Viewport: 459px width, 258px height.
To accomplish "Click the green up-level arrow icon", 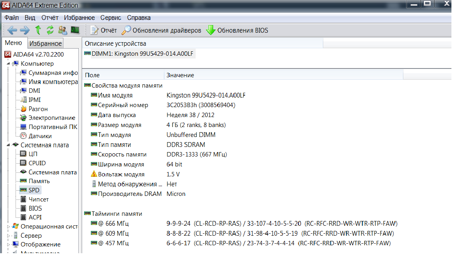I will point(38,30).
